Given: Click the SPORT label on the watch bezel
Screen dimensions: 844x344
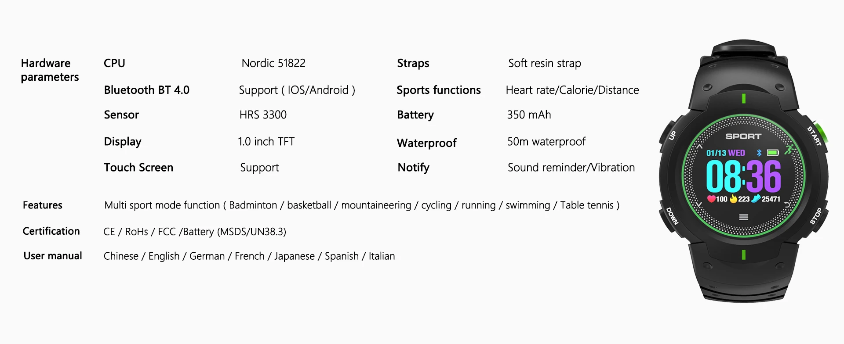Looking at the screenshot, I should click(743, 136).
